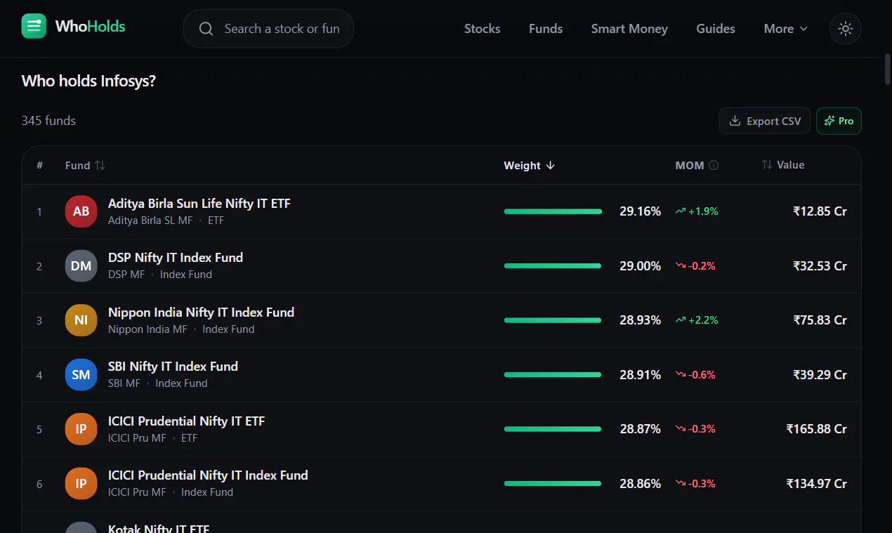Click the ₹12.85 Cr value
This screenshot has height=533, width=892.
[x=820, y=211]
